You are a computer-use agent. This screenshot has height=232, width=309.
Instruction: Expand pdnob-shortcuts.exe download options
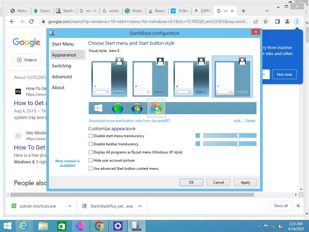(x=70, y=206)
